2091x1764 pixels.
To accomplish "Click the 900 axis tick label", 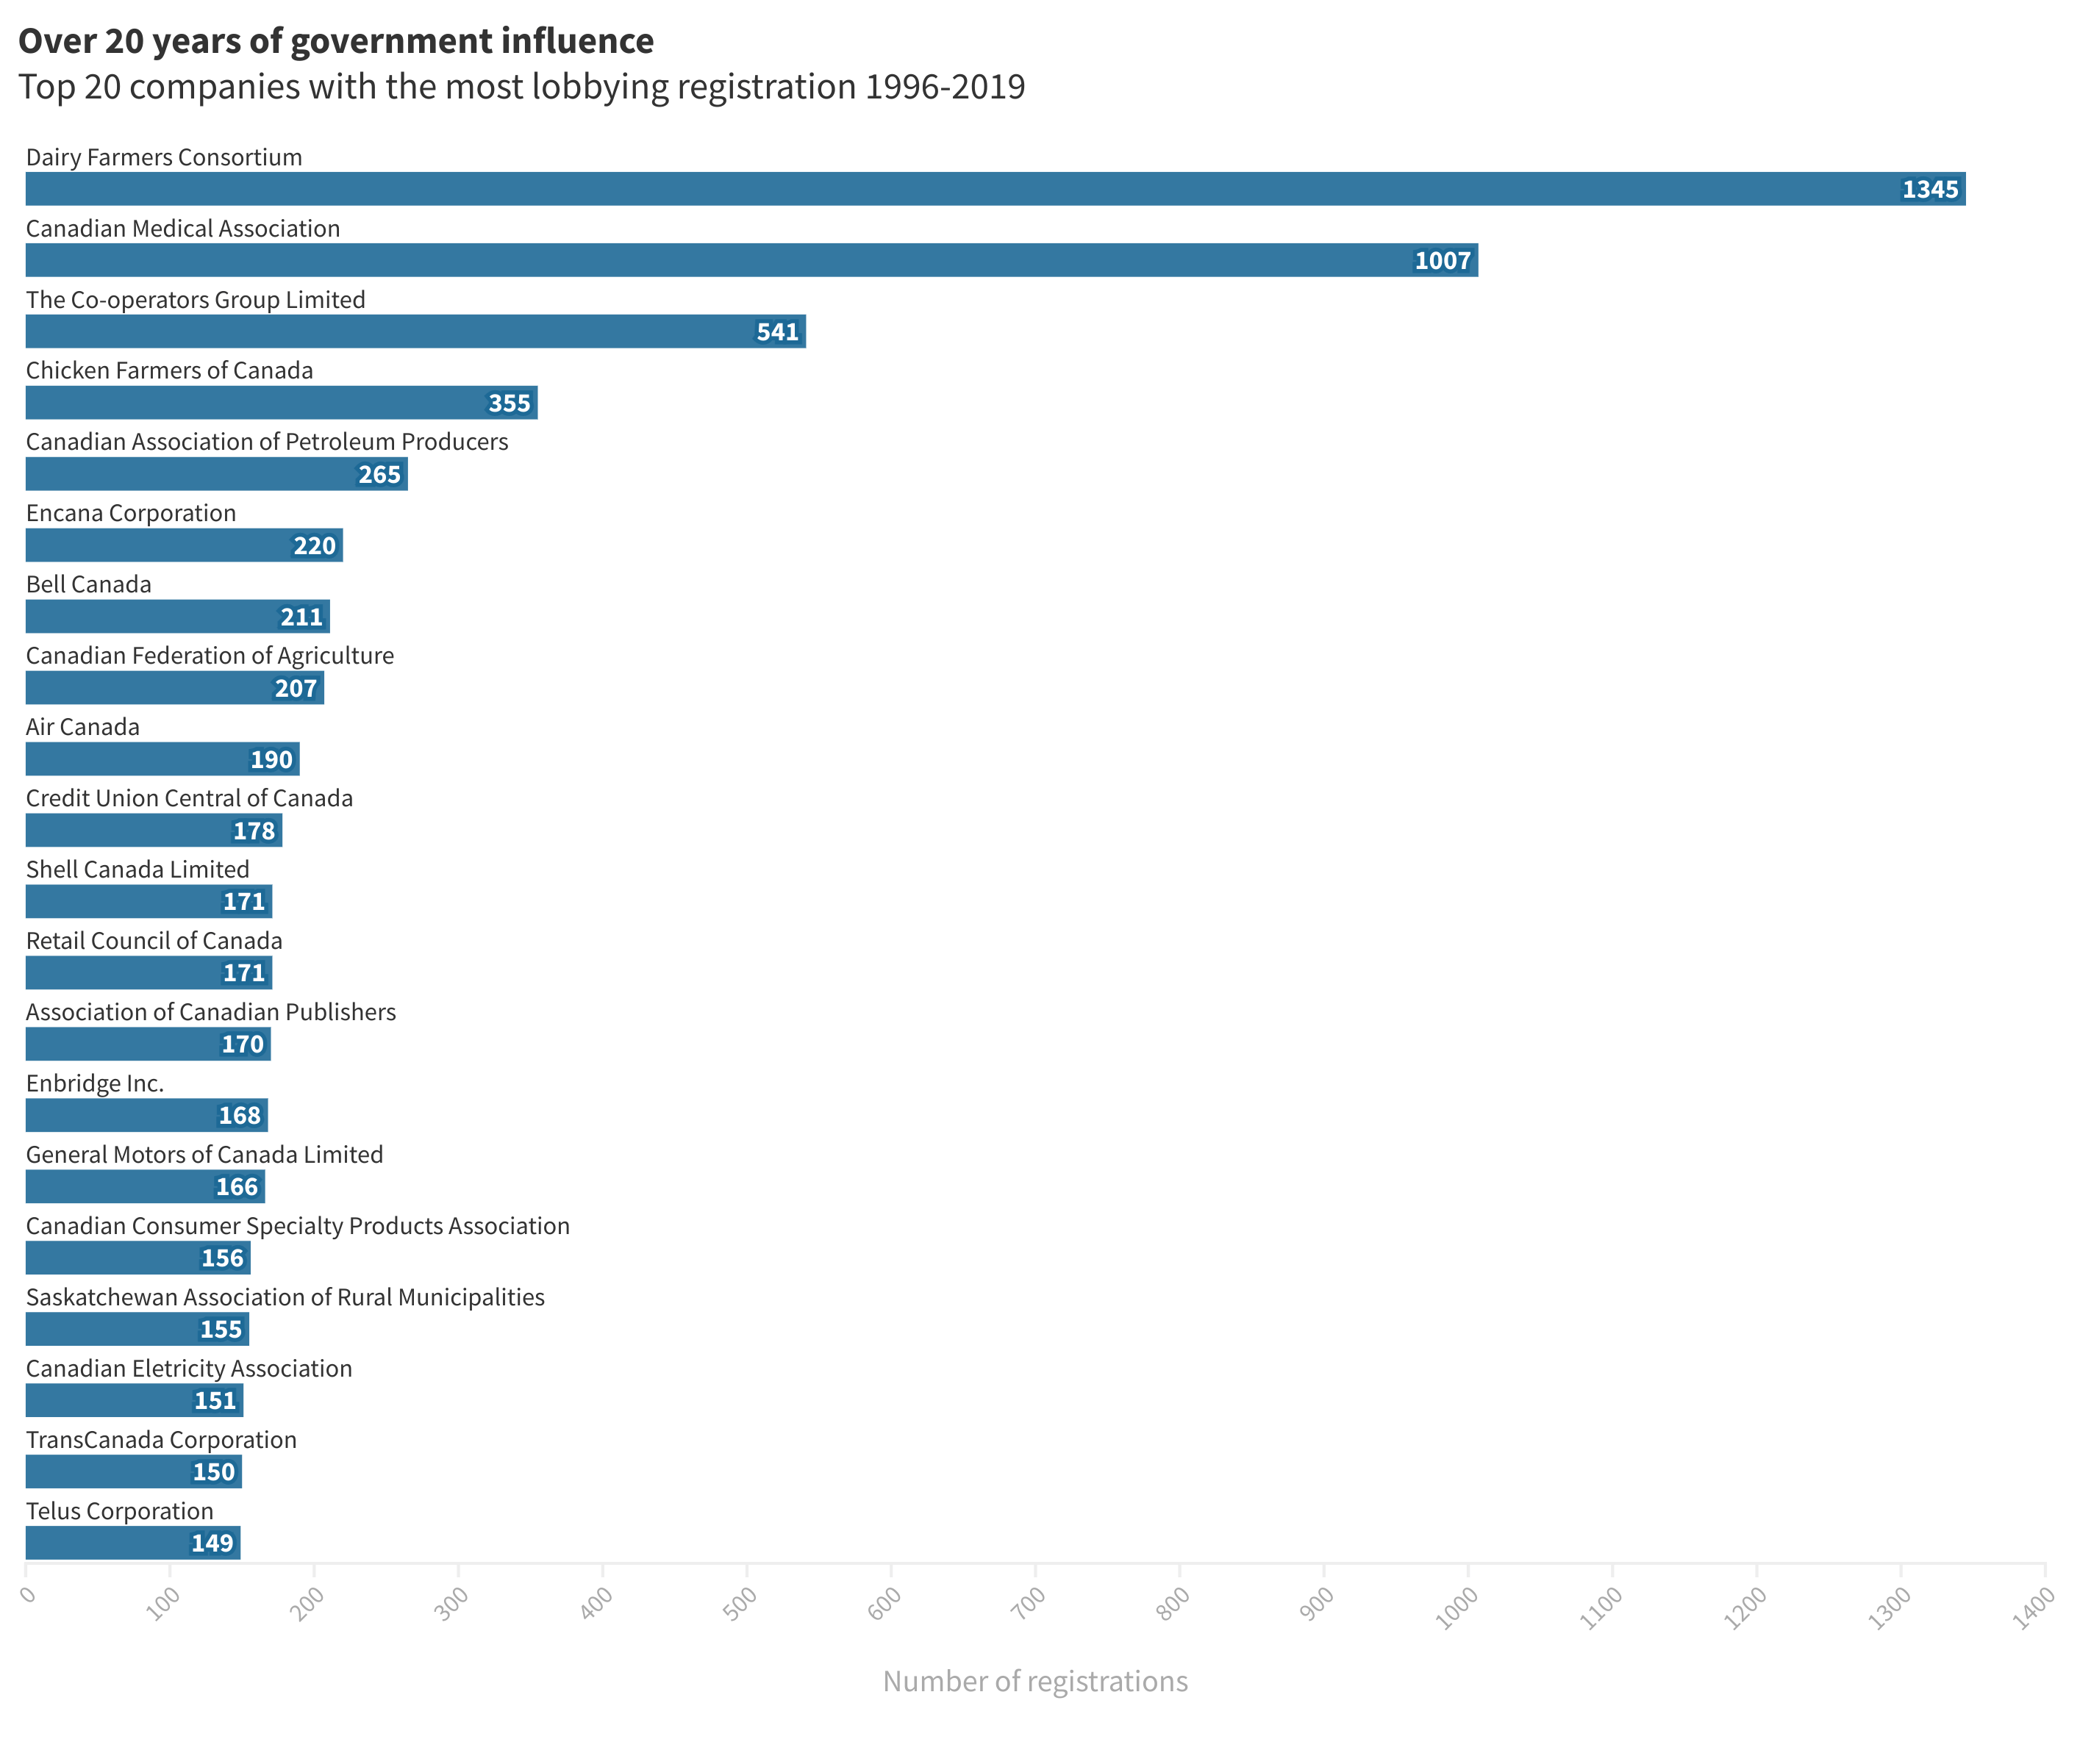I will pyautogui.click(x=1318, y=1604).
